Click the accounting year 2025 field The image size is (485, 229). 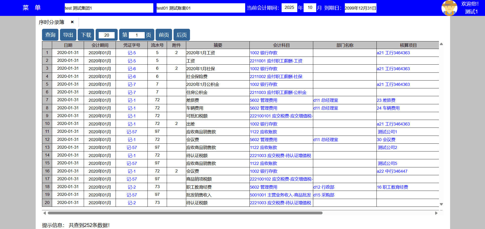pos(289,8)
